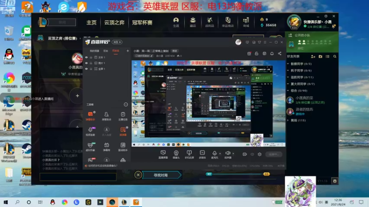Collapse the friend group showing (0/6)
The width and height of the screenshot is (369, 207).
click(x=288, y=70)
